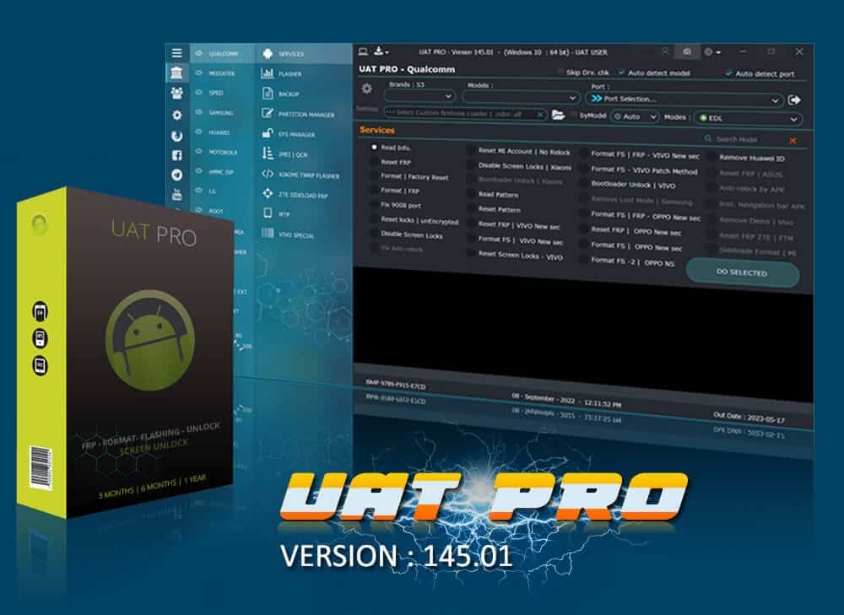Open the gear settings sidebar icon

point(176,115)
